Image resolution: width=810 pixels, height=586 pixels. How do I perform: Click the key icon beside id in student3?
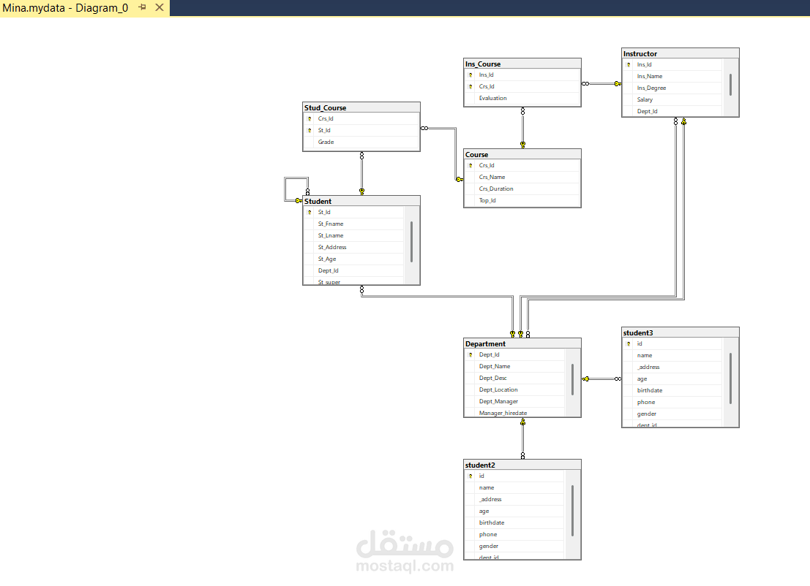[628, 343]
